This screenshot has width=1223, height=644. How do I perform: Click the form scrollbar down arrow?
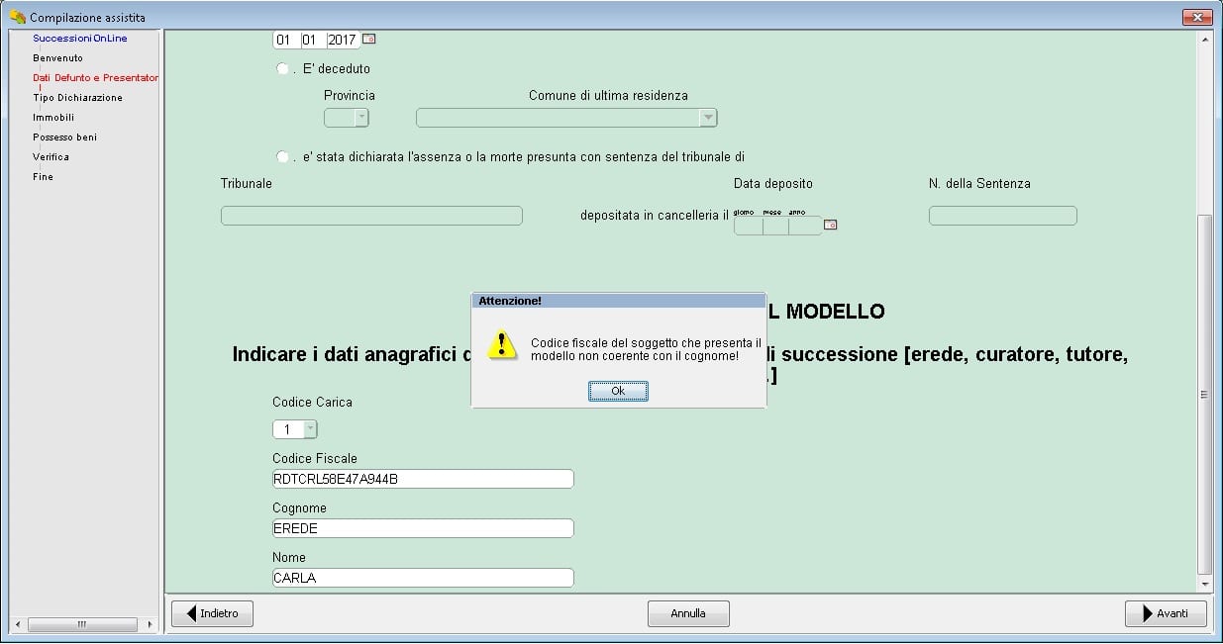(x=1204, y=585)
